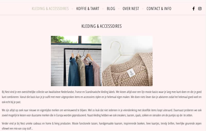Click the paragraph starting 'Bij Nest vind je'
The image size is (206, 131).
click(x=101, y=97)
